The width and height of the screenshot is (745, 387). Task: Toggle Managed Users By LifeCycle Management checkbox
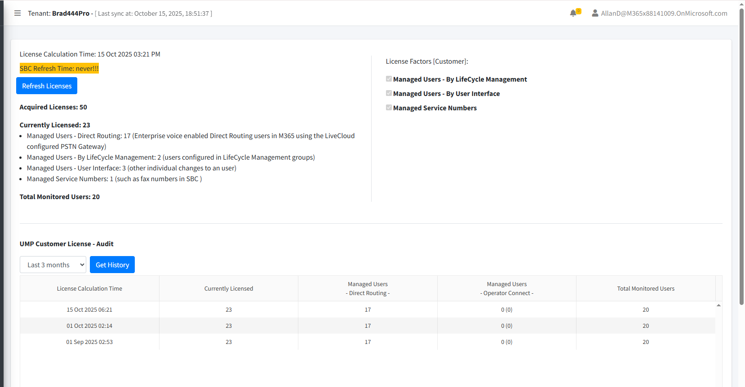click(x=389, y=79)
